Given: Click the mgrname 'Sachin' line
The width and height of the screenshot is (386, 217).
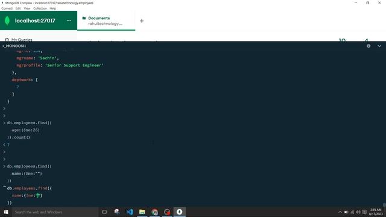Looking at the screenshot, I should 37,58.
